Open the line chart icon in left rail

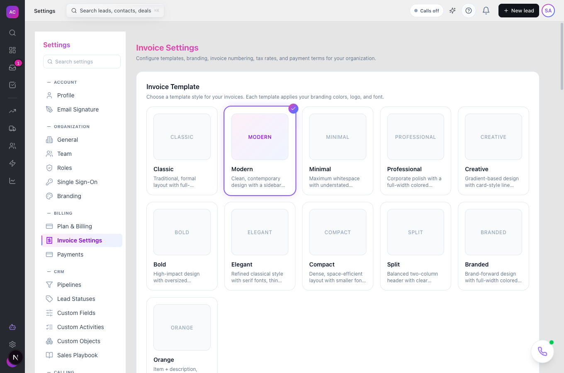coord(12,181)
